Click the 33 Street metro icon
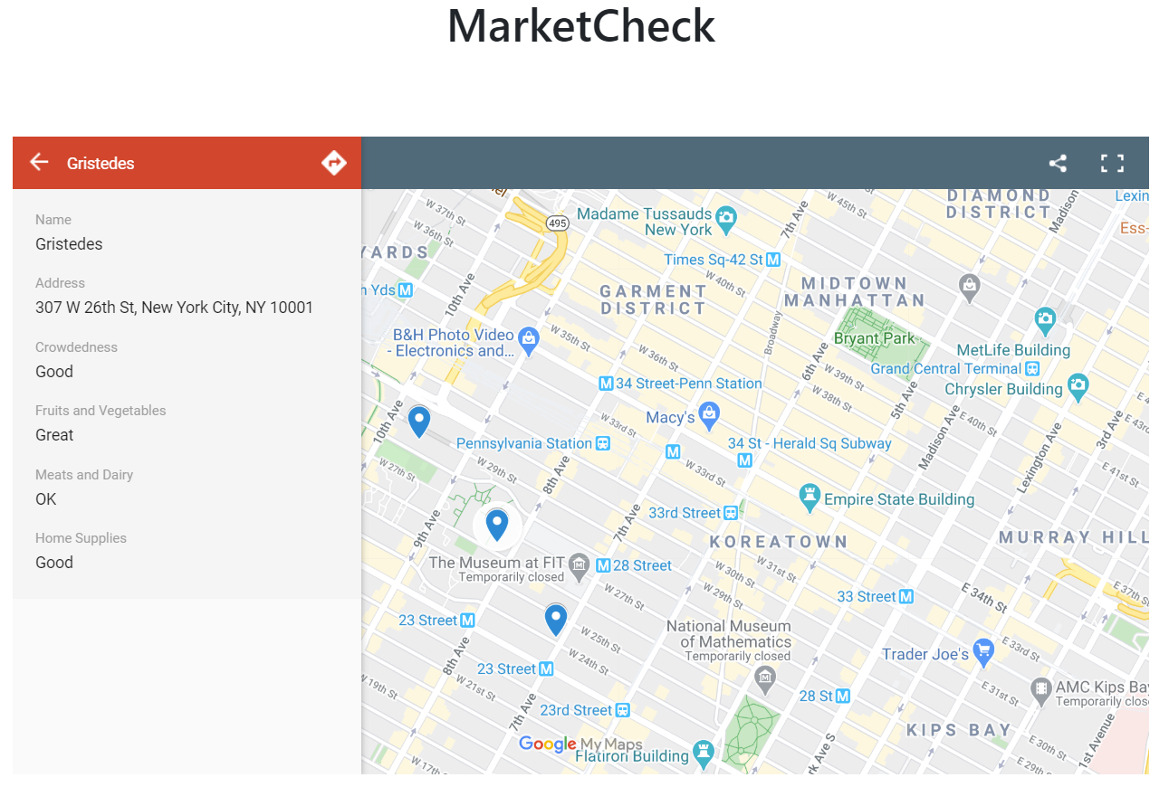This screenshot has width=1169, height=787. tap(906, 596)
